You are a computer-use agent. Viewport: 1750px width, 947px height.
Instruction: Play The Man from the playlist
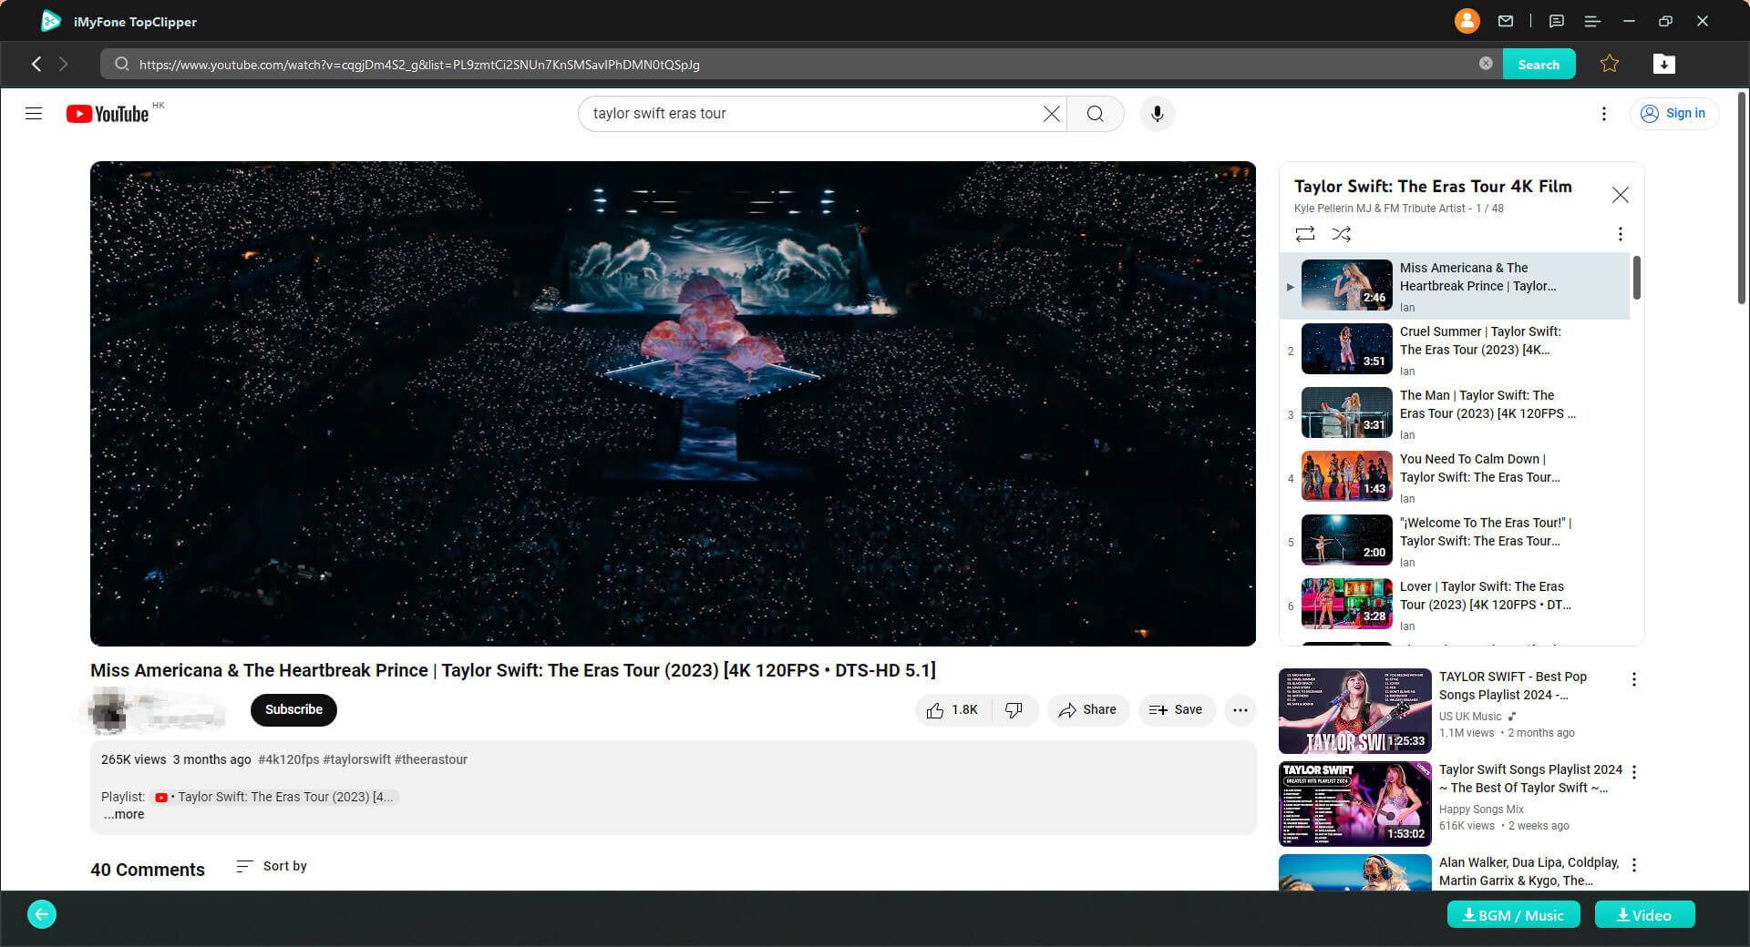[1455, 414]
